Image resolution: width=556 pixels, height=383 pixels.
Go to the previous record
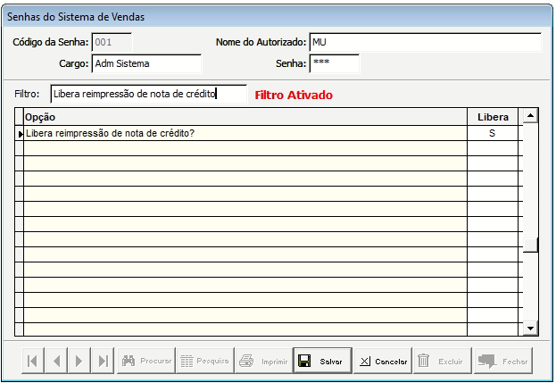[56, 361]
